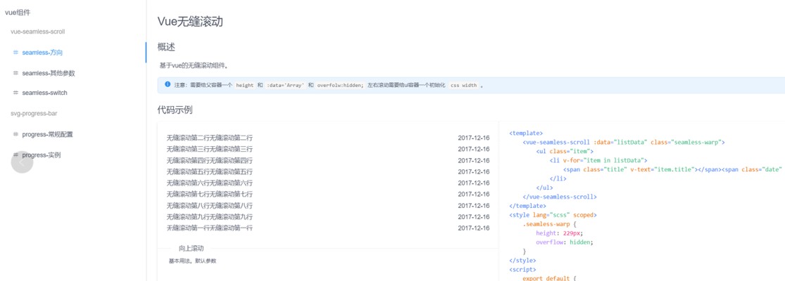The width and height of the screenshot is (785, 281).
Task: Click the list icon beside seamless-switch
Action: coord(15,93)
